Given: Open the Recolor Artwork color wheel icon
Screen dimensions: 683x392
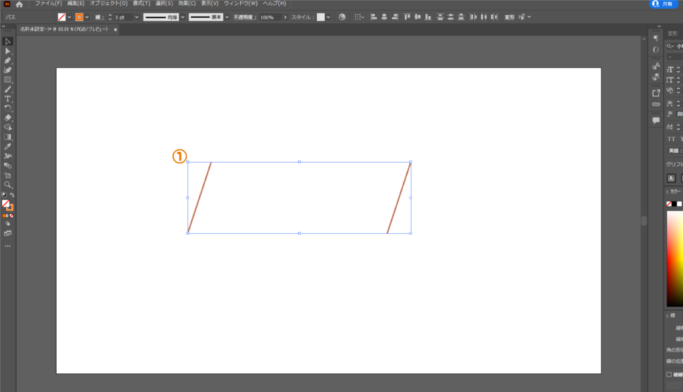Looking at the screenshot, I should [342, 17].
